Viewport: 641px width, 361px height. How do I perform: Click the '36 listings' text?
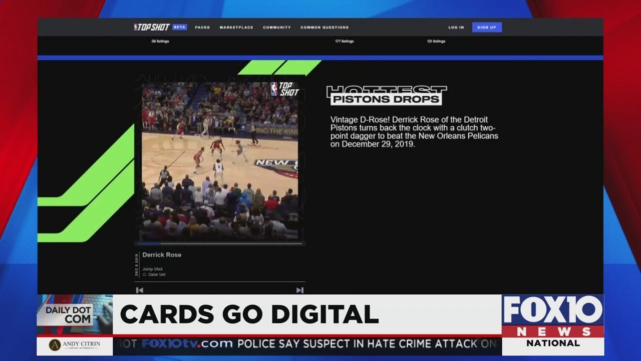[160, 41]
